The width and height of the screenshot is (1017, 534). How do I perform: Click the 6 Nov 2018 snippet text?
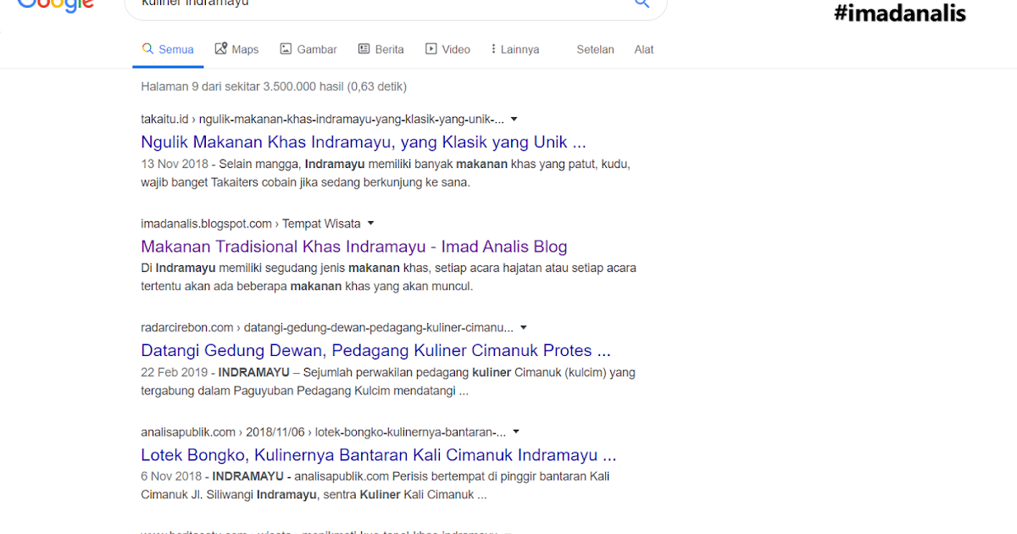(375, 486)
